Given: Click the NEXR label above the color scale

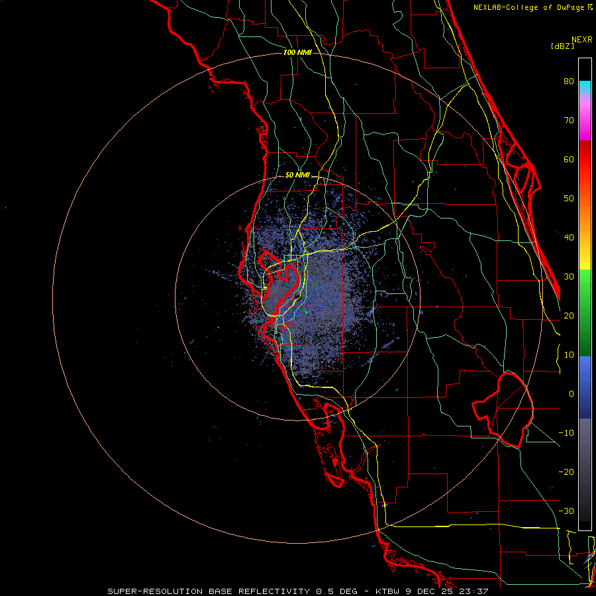Looking at the screenshot, I should pyautogui.click(x=582, y=40).
